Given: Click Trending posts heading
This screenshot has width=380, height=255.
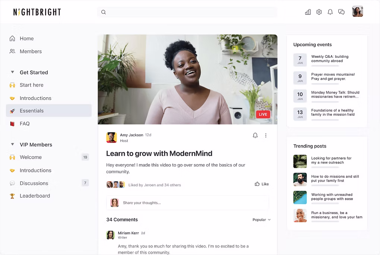Looking at the screenshot, I should (x=310, y=146).
